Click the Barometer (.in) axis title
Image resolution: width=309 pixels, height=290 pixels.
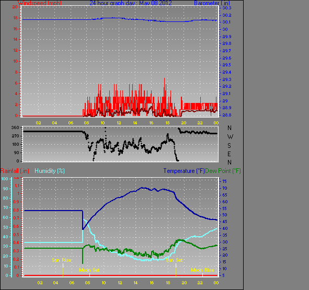coord(212,3)
